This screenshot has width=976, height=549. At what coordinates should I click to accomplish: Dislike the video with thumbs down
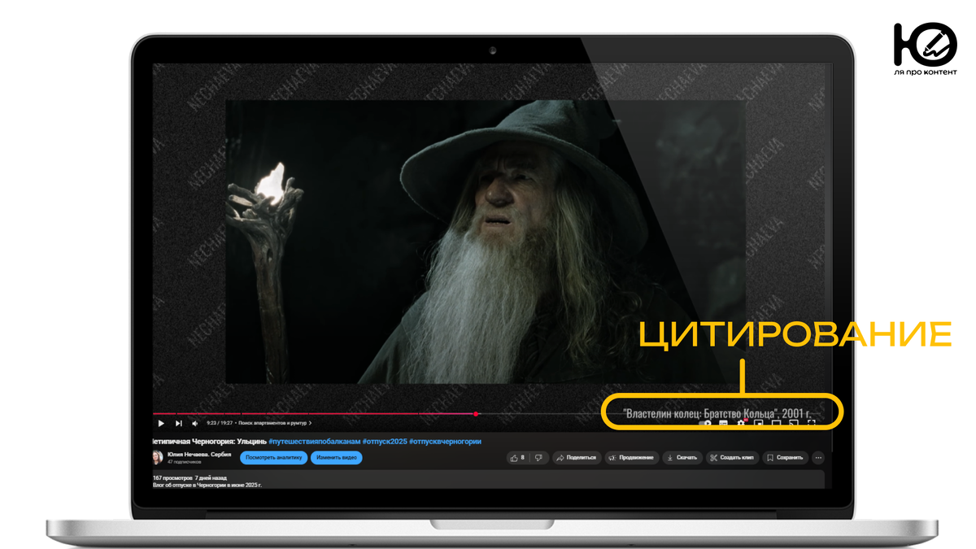point(538,458)
